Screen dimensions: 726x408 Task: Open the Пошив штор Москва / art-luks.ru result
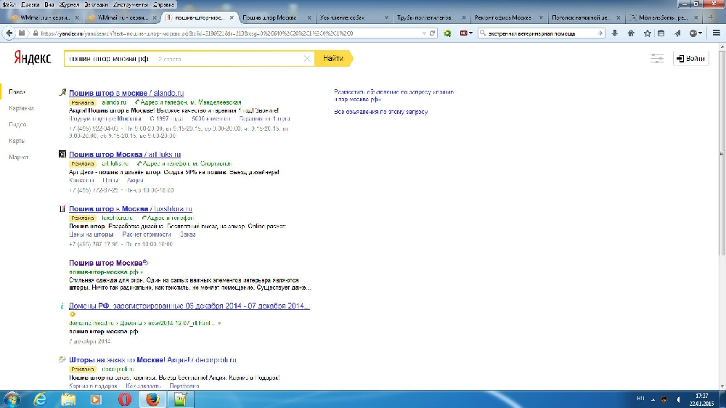pyautogui.click(x=125, y=155)
